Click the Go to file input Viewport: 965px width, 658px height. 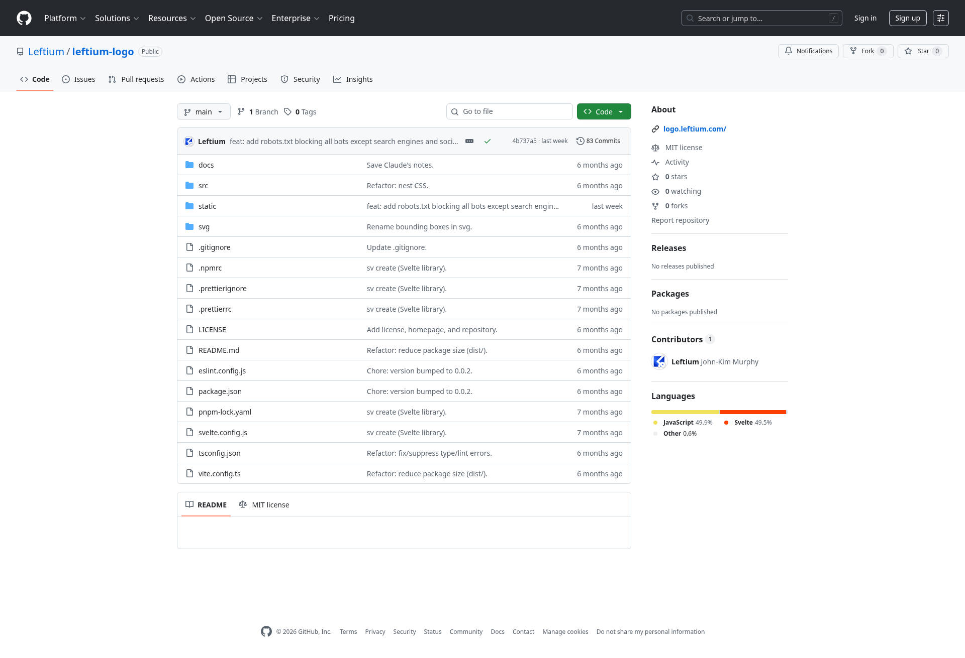point(510,111)
